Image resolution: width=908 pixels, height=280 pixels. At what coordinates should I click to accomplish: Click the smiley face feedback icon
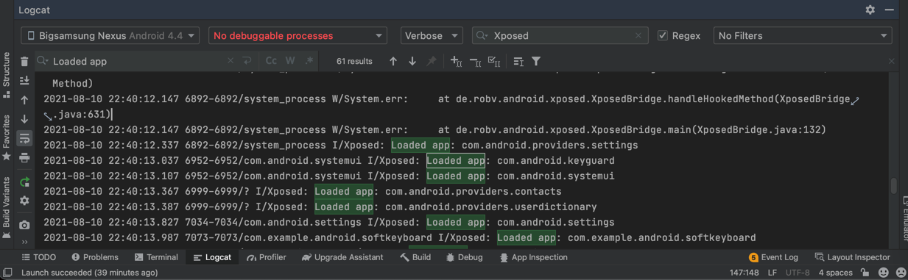[884, 273]
